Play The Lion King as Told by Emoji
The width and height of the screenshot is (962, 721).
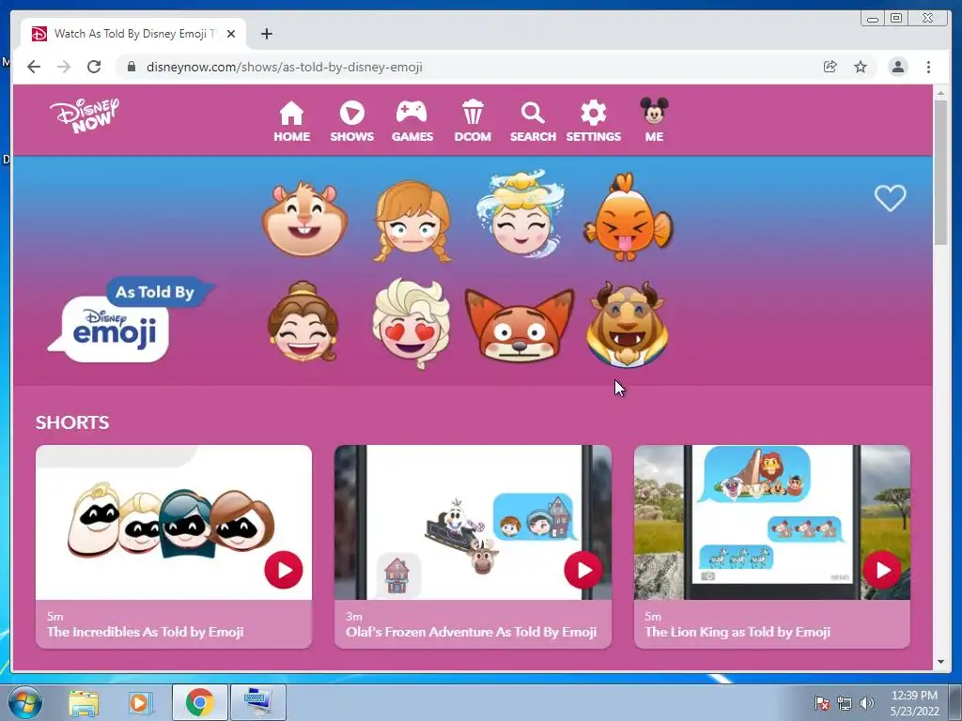pyautogui.click(x=882, y=570)
